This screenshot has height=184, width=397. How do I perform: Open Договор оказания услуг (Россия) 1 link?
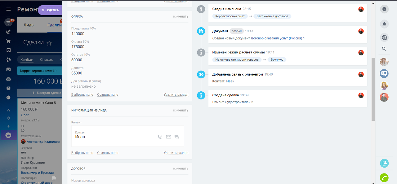coord(278,38)
